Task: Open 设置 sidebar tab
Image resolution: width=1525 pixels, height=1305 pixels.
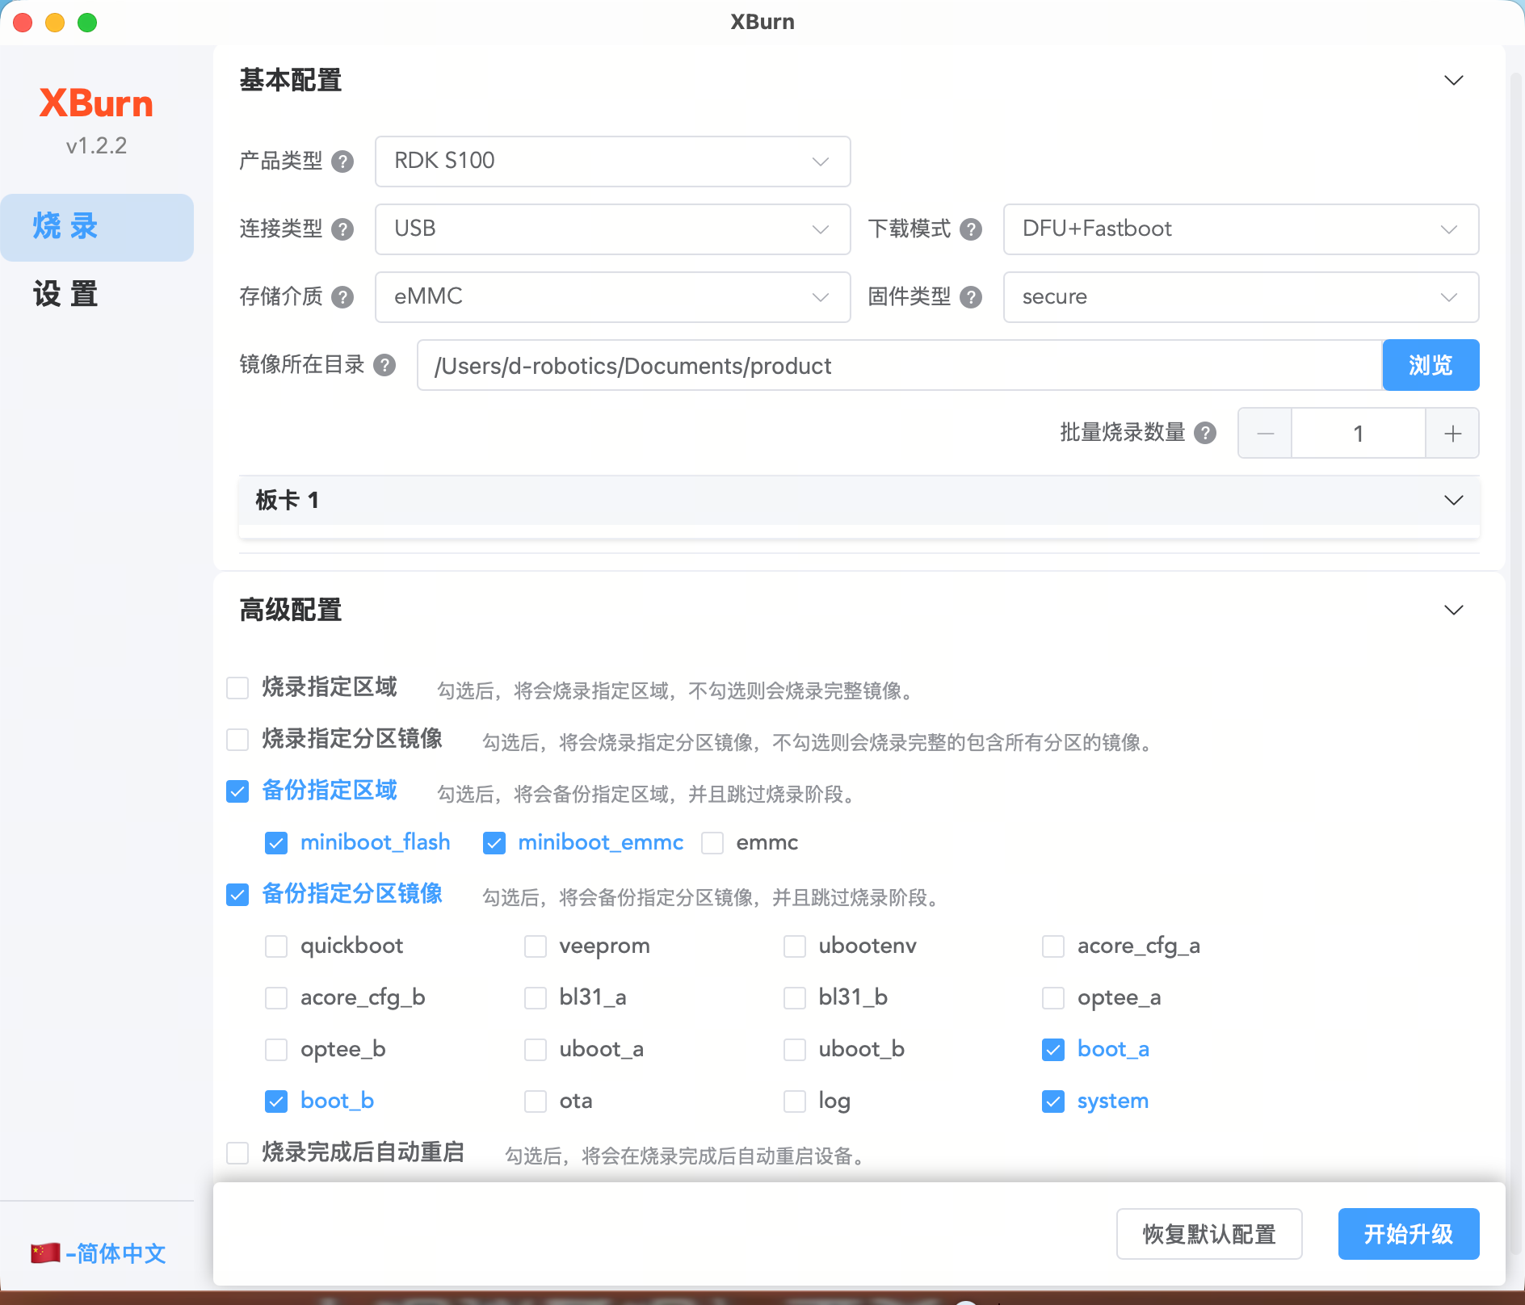Action: point(97,295)
